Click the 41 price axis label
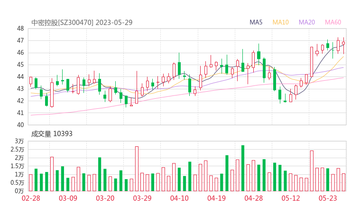The image size is (351, 209). 20,113
